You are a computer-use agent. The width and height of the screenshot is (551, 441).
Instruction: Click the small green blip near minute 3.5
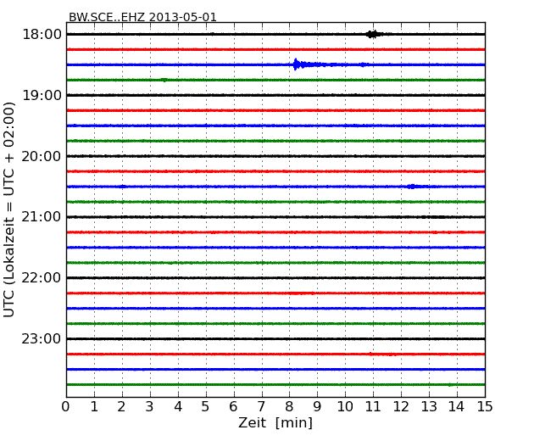pyautogui.click(x=164, y=80)
